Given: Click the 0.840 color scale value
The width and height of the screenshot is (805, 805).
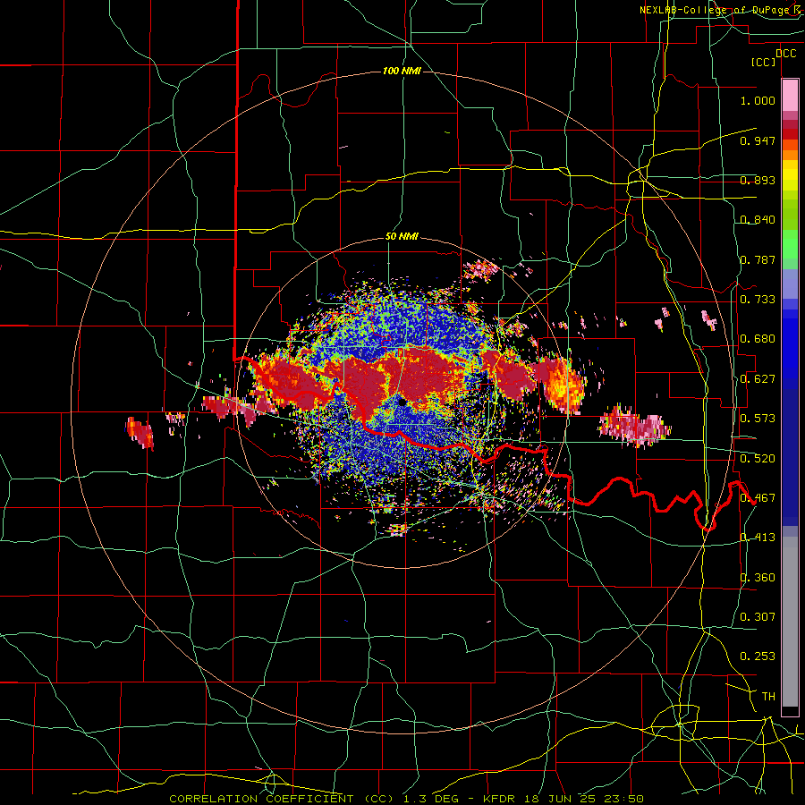Looking at the screenshot, I should (x=758, y=220).
